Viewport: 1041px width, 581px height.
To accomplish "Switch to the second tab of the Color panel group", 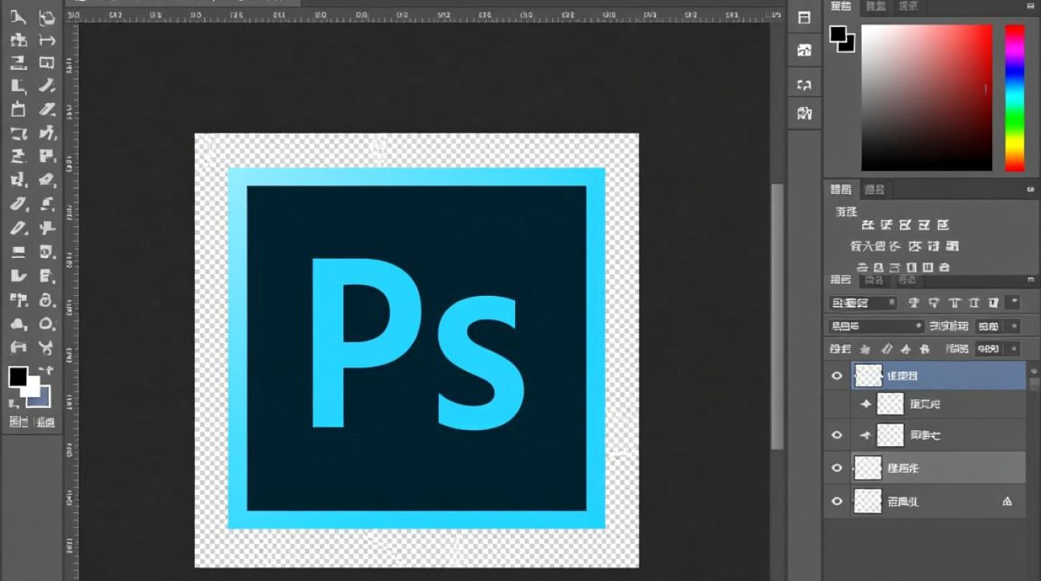I will (876, 6).
